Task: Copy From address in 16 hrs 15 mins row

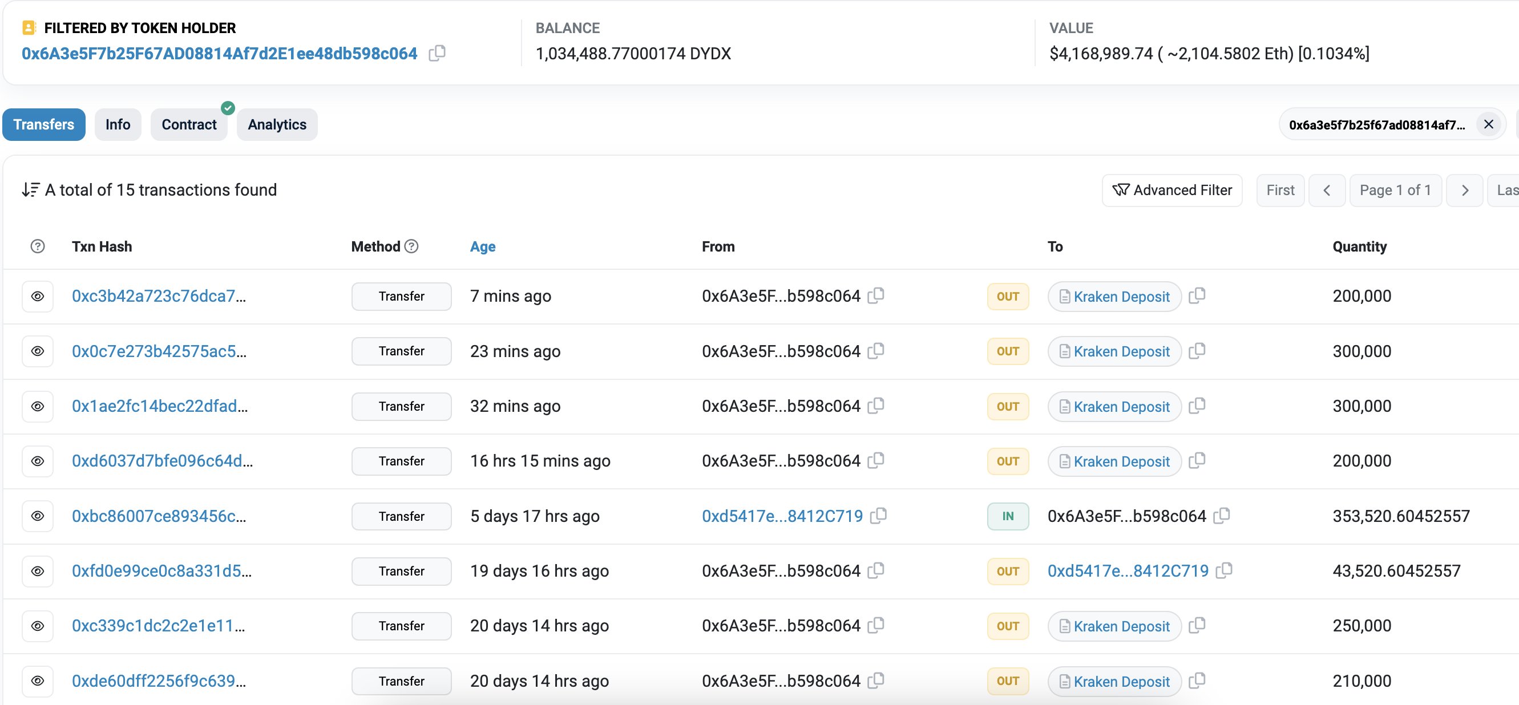Action: pos(876,460)
